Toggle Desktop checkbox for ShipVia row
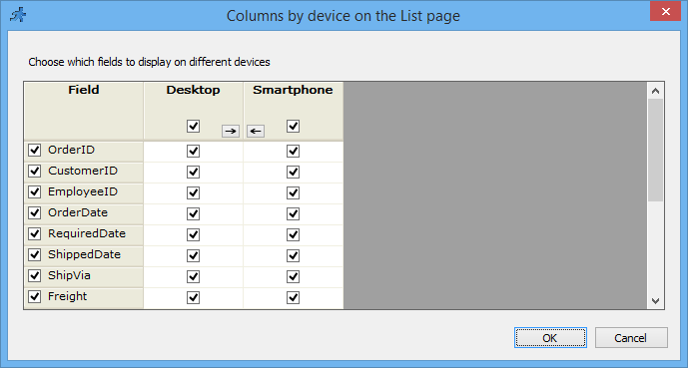The width and height of the screenshot is (688, 368). tap(193, 277)
